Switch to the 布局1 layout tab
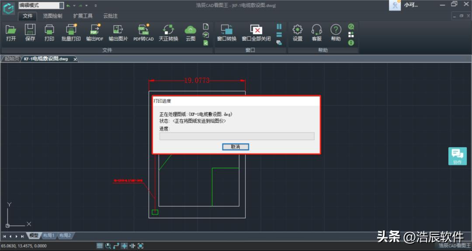 [49, 235]
